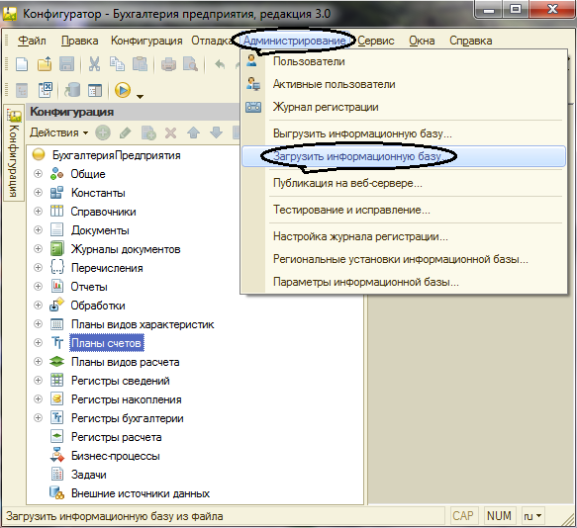Click the Move Up arrow icon

(x=194, y=132)
